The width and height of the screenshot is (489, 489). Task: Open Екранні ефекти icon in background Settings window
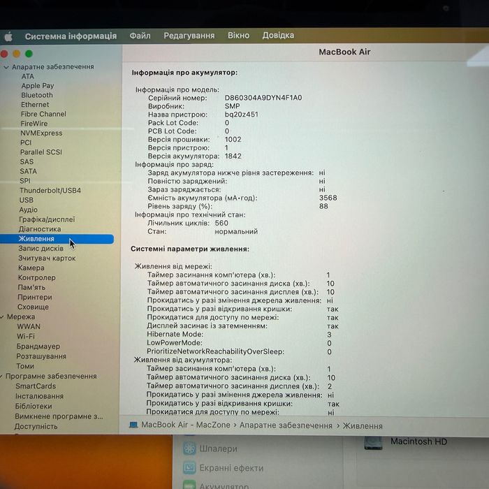tap(189, 467)
